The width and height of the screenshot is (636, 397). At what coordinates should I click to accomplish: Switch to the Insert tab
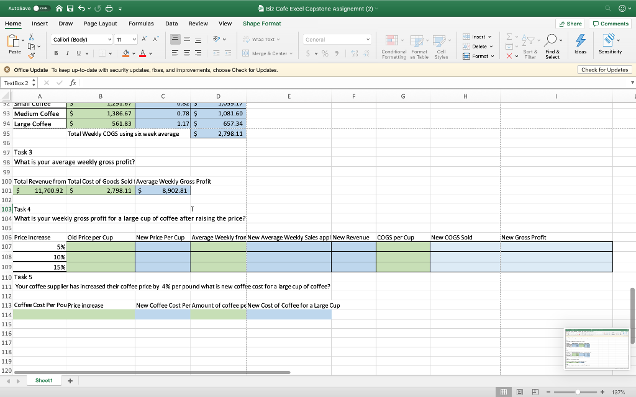coord(40,24)
